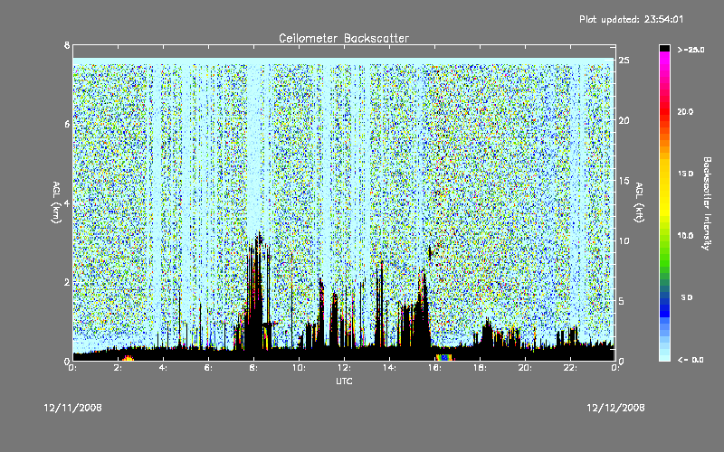Viewport: 724px width, 452px height.
Task: Click the green region of the colorbar near 10.0
Action: click(664, 236)
